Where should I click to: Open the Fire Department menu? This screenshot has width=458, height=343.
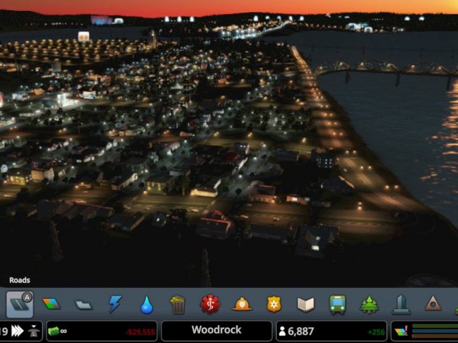click(x=242, y=305)
